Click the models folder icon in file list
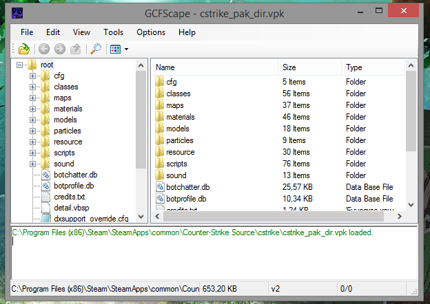The width and height of the screenshot is (430, 304). [160, 129]
